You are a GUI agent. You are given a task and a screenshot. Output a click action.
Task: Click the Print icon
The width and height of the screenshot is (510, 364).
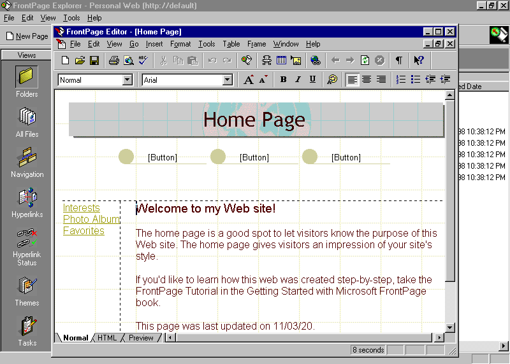coord(113,60)
